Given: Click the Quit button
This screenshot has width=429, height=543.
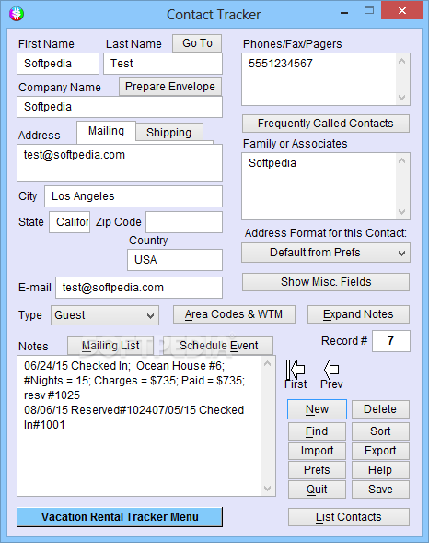Looking at the screenshot, I should (317, 490).
